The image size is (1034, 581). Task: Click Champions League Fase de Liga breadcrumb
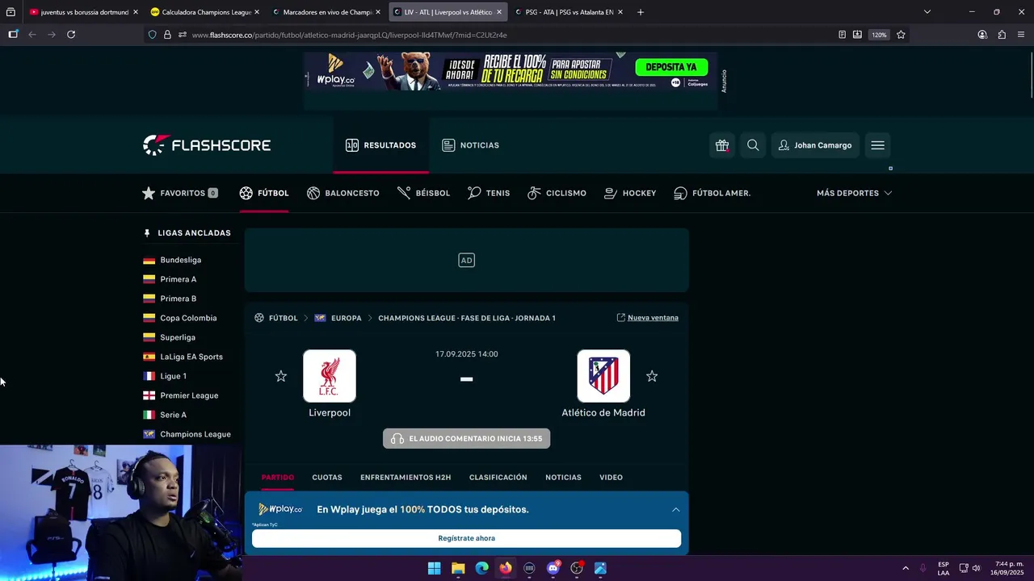(467, 318)
